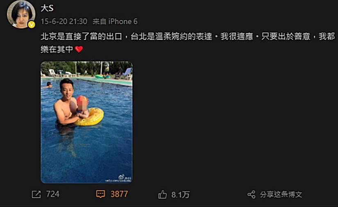Click the Weibo watermark logo on photo
The width and height of the screenshot is (338, 207).
pyautogui.click(x=122, y=177)
